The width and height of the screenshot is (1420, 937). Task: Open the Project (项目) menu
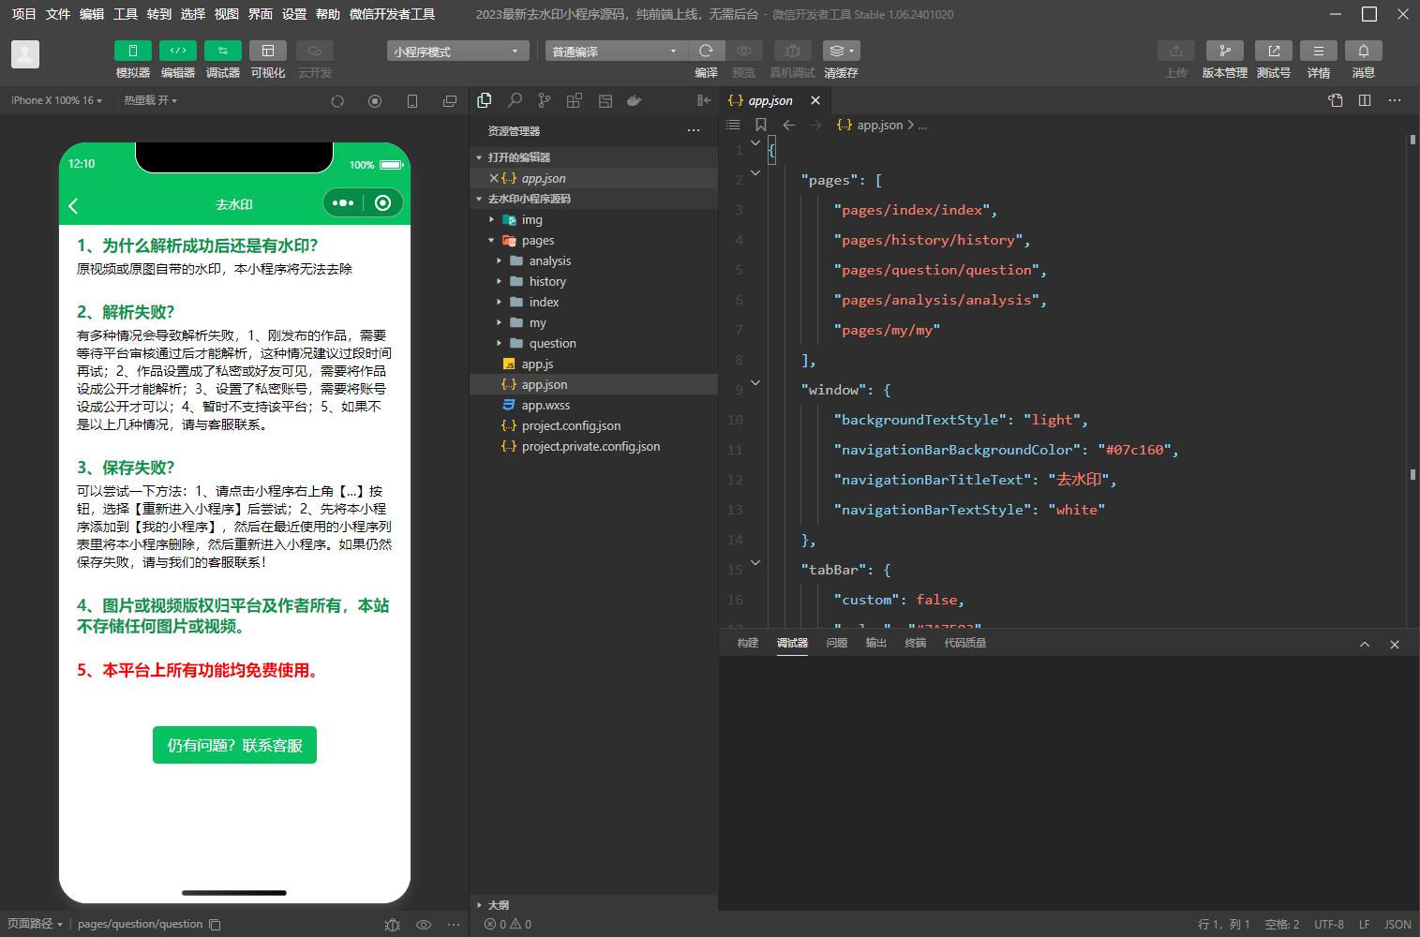pyautogui.click(x=23, y=14)
